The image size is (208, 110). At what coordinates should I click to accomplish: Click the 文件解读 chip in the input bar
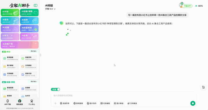pos(132,103)
